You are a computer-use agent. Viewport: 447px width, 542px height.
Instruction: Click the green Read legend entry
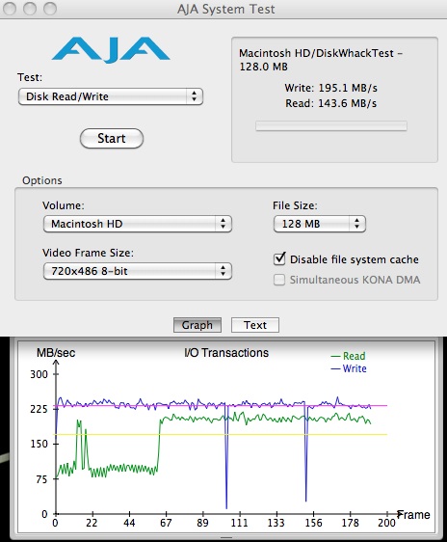tap(348, 356)
